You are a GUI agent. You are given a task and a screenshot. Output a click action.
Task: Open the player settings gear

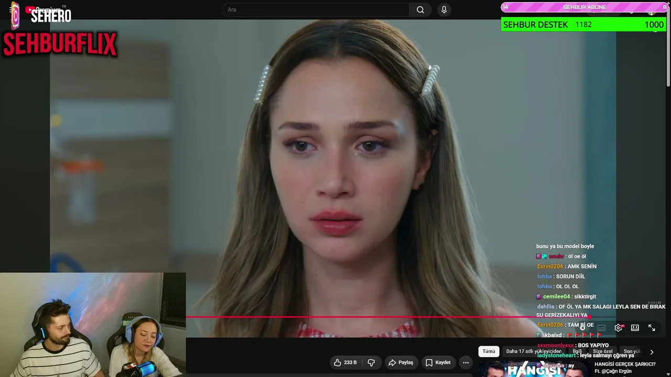pos(619,328)
